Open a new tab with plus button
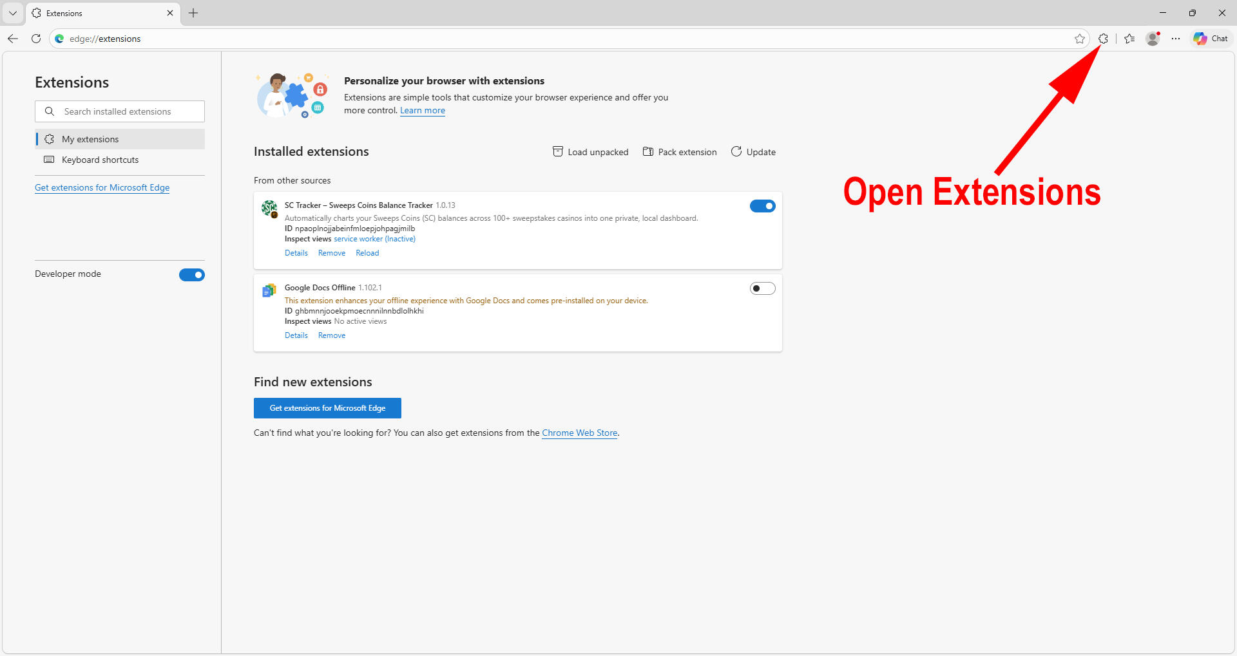This screenshot has height=656, width=1237. tap(193, 13)
